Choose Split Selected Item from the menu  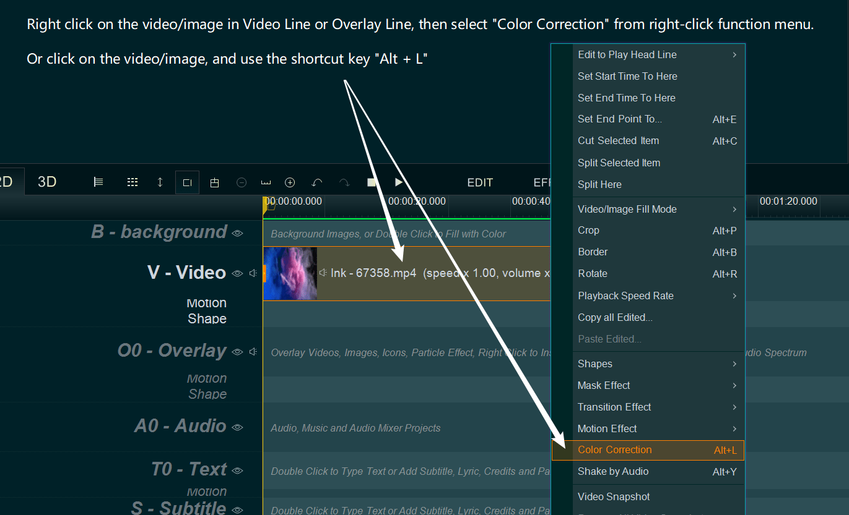click(619, 162)
